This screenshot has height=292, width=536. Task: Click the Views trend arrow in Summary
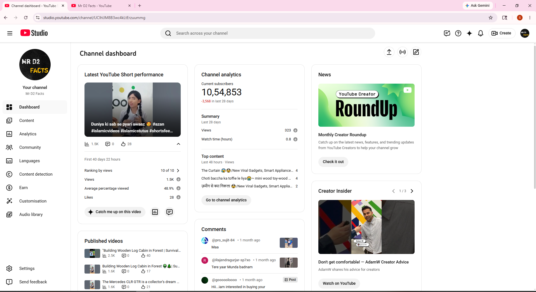(295, 130)
